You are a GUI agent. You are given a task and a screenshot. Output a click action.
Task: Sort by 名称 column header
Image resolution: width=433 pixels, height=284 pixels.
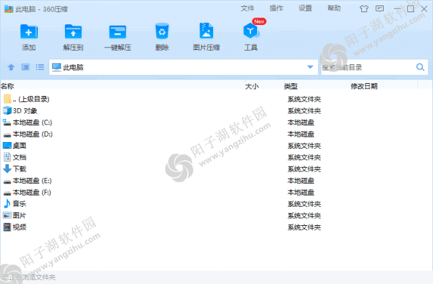point(7,86)
